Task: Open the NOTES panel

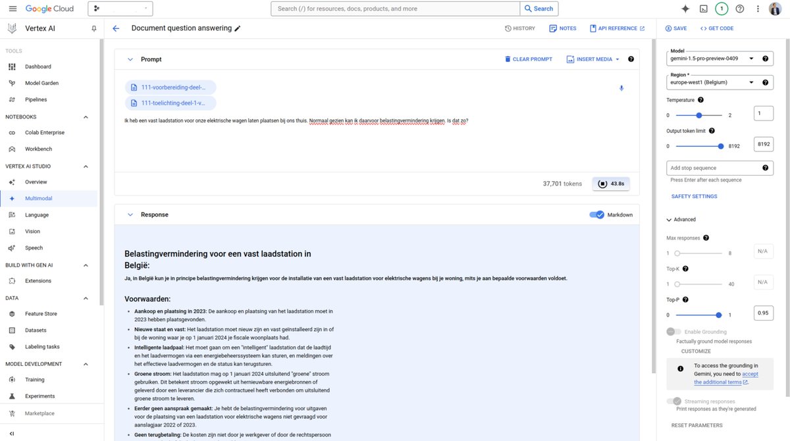Action: [564, 28]
